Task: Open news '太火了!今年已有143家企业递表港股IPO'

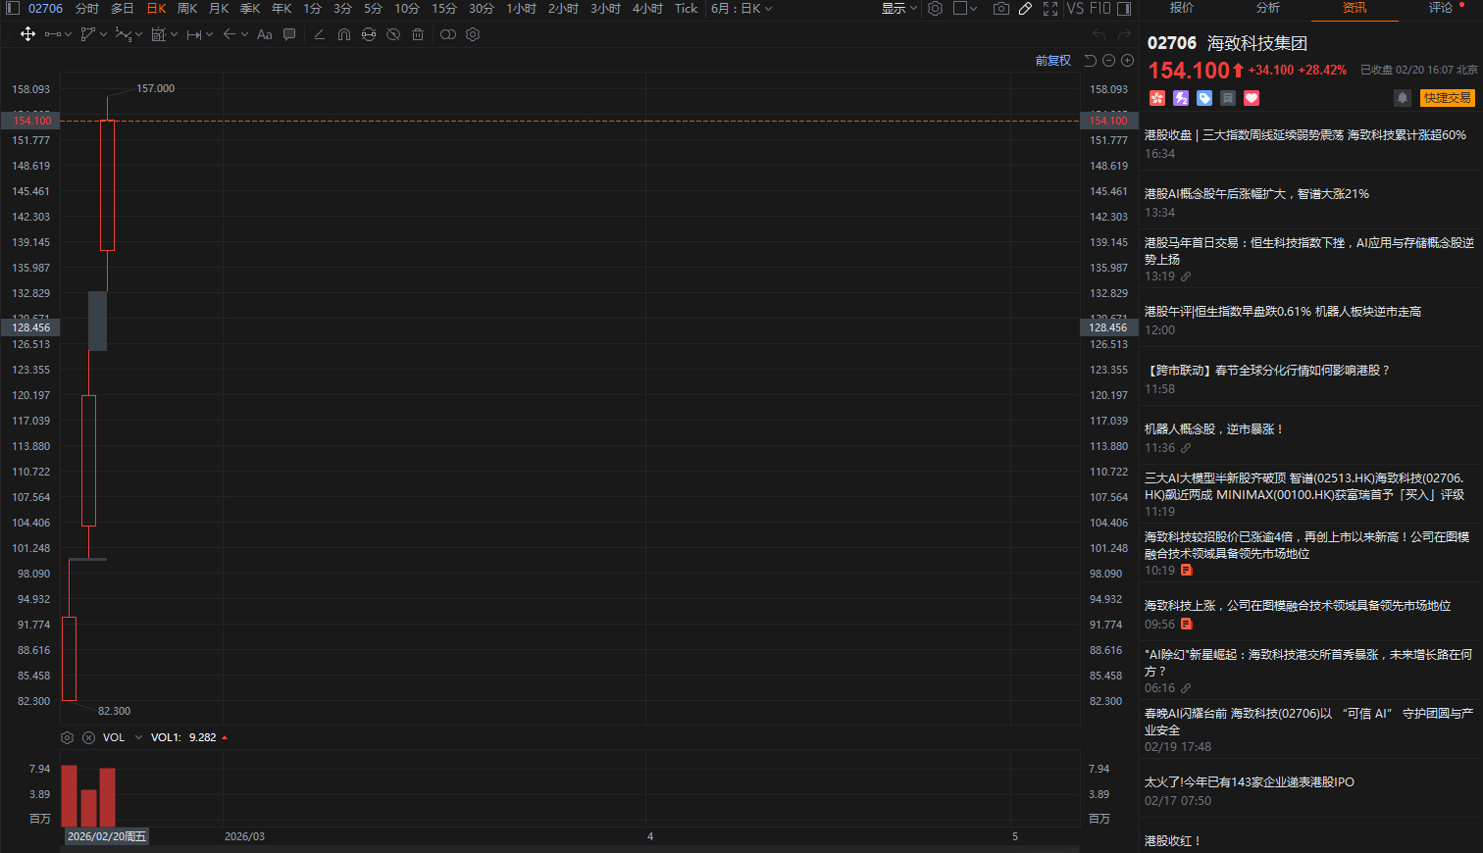Action: coord(1250,782)
